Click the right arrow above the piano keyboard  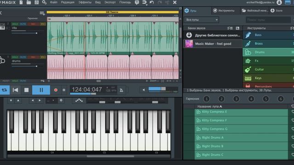40,100
